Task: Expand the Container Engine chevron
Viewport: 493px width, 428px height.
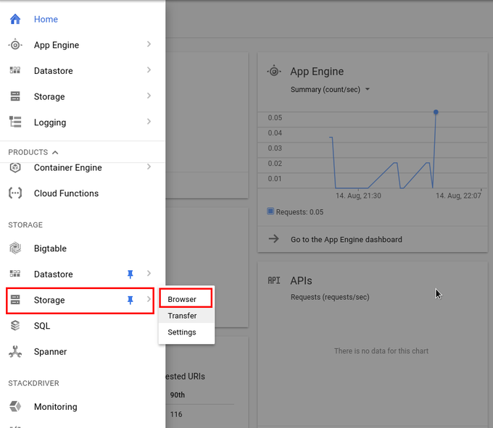Action: 149,167
